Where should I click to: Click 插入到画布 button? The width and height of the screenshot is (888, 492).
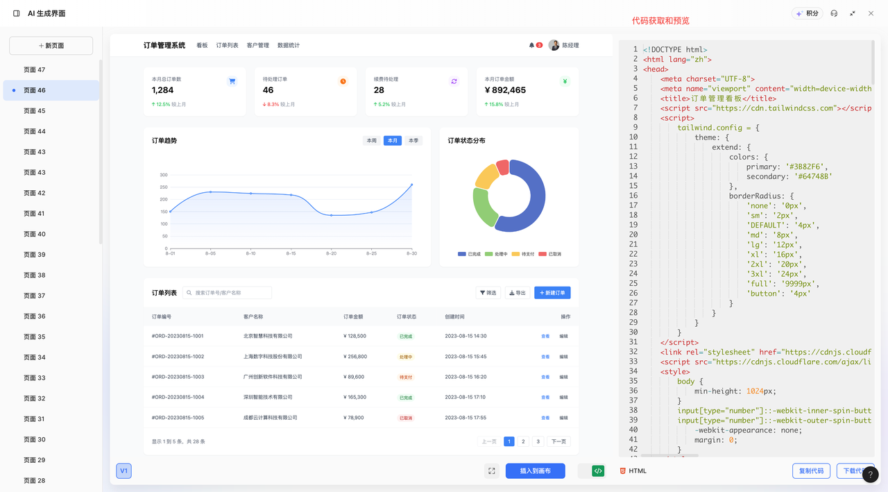536,470
